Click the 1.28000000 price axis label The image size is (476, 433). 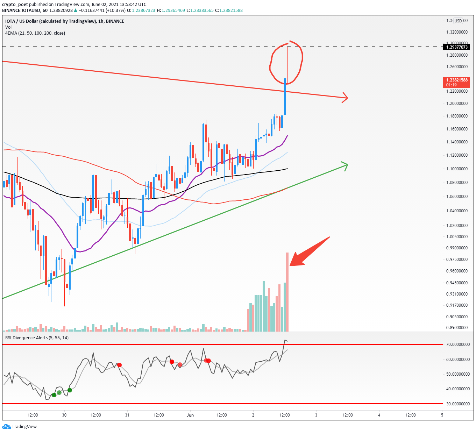click(x=457, y=55)
